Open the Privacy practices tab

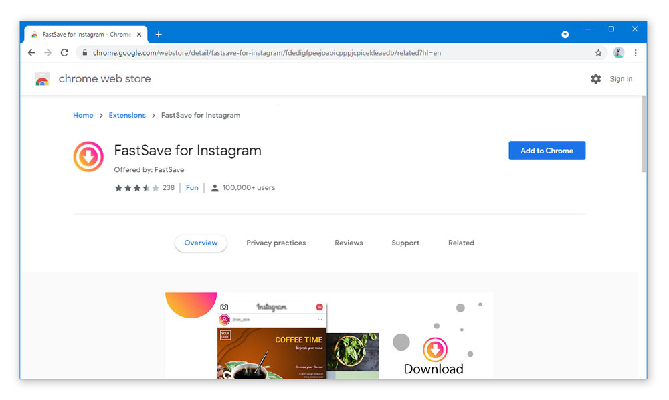tap(276, 243)
